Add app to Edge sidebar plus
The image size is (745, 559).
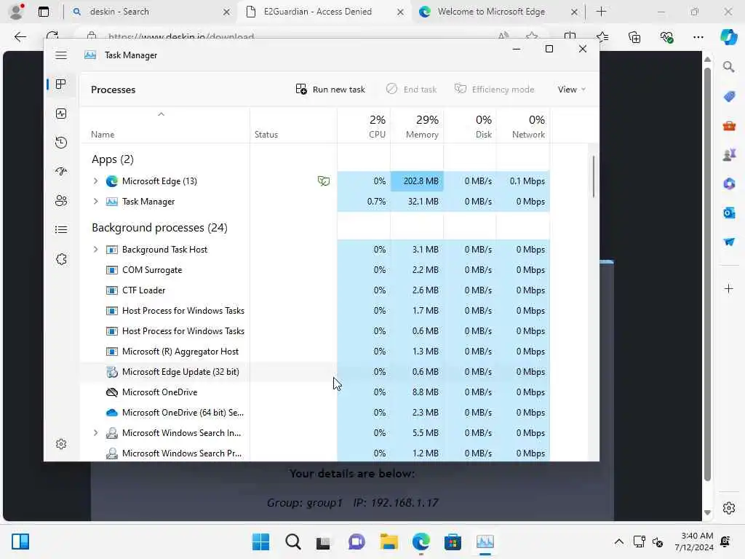[x=728, y=288]
